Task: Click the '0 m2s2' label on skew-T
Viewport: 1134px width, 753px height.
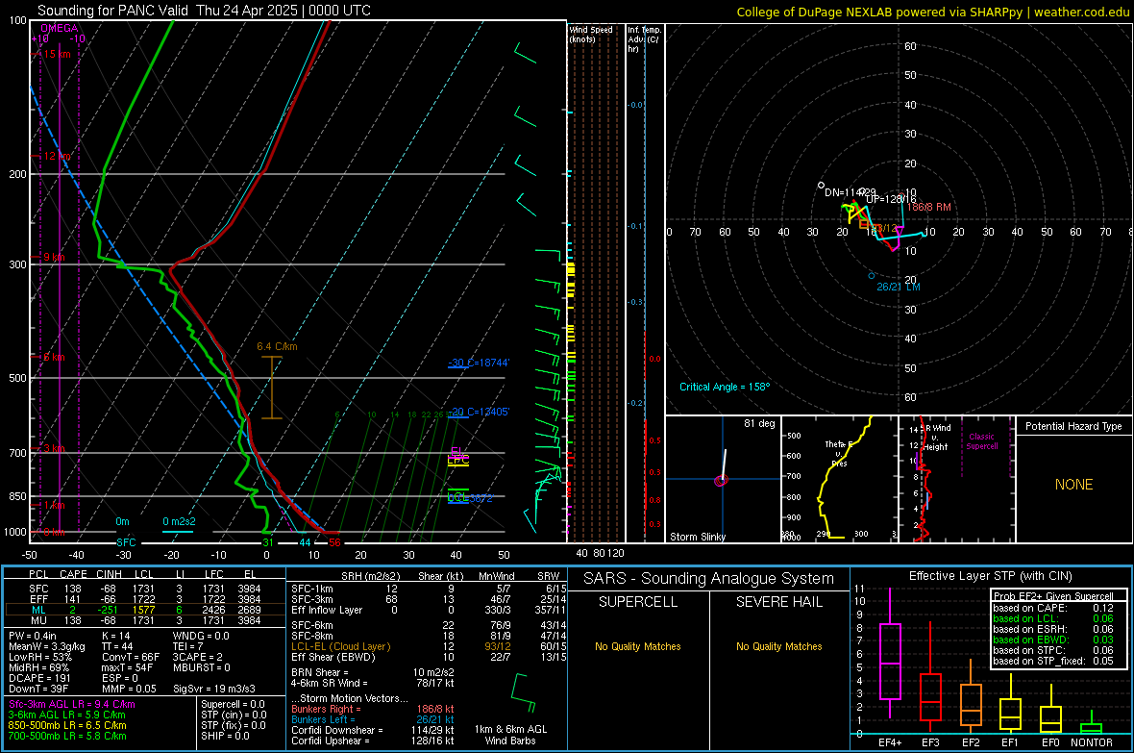Action: pos(179,521)
